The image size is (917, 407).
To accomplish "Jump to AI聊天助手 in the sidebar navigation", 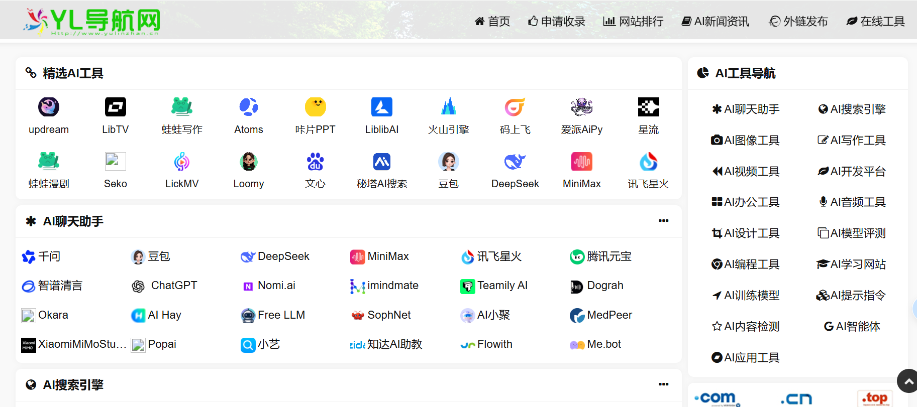I will [746, 109].
